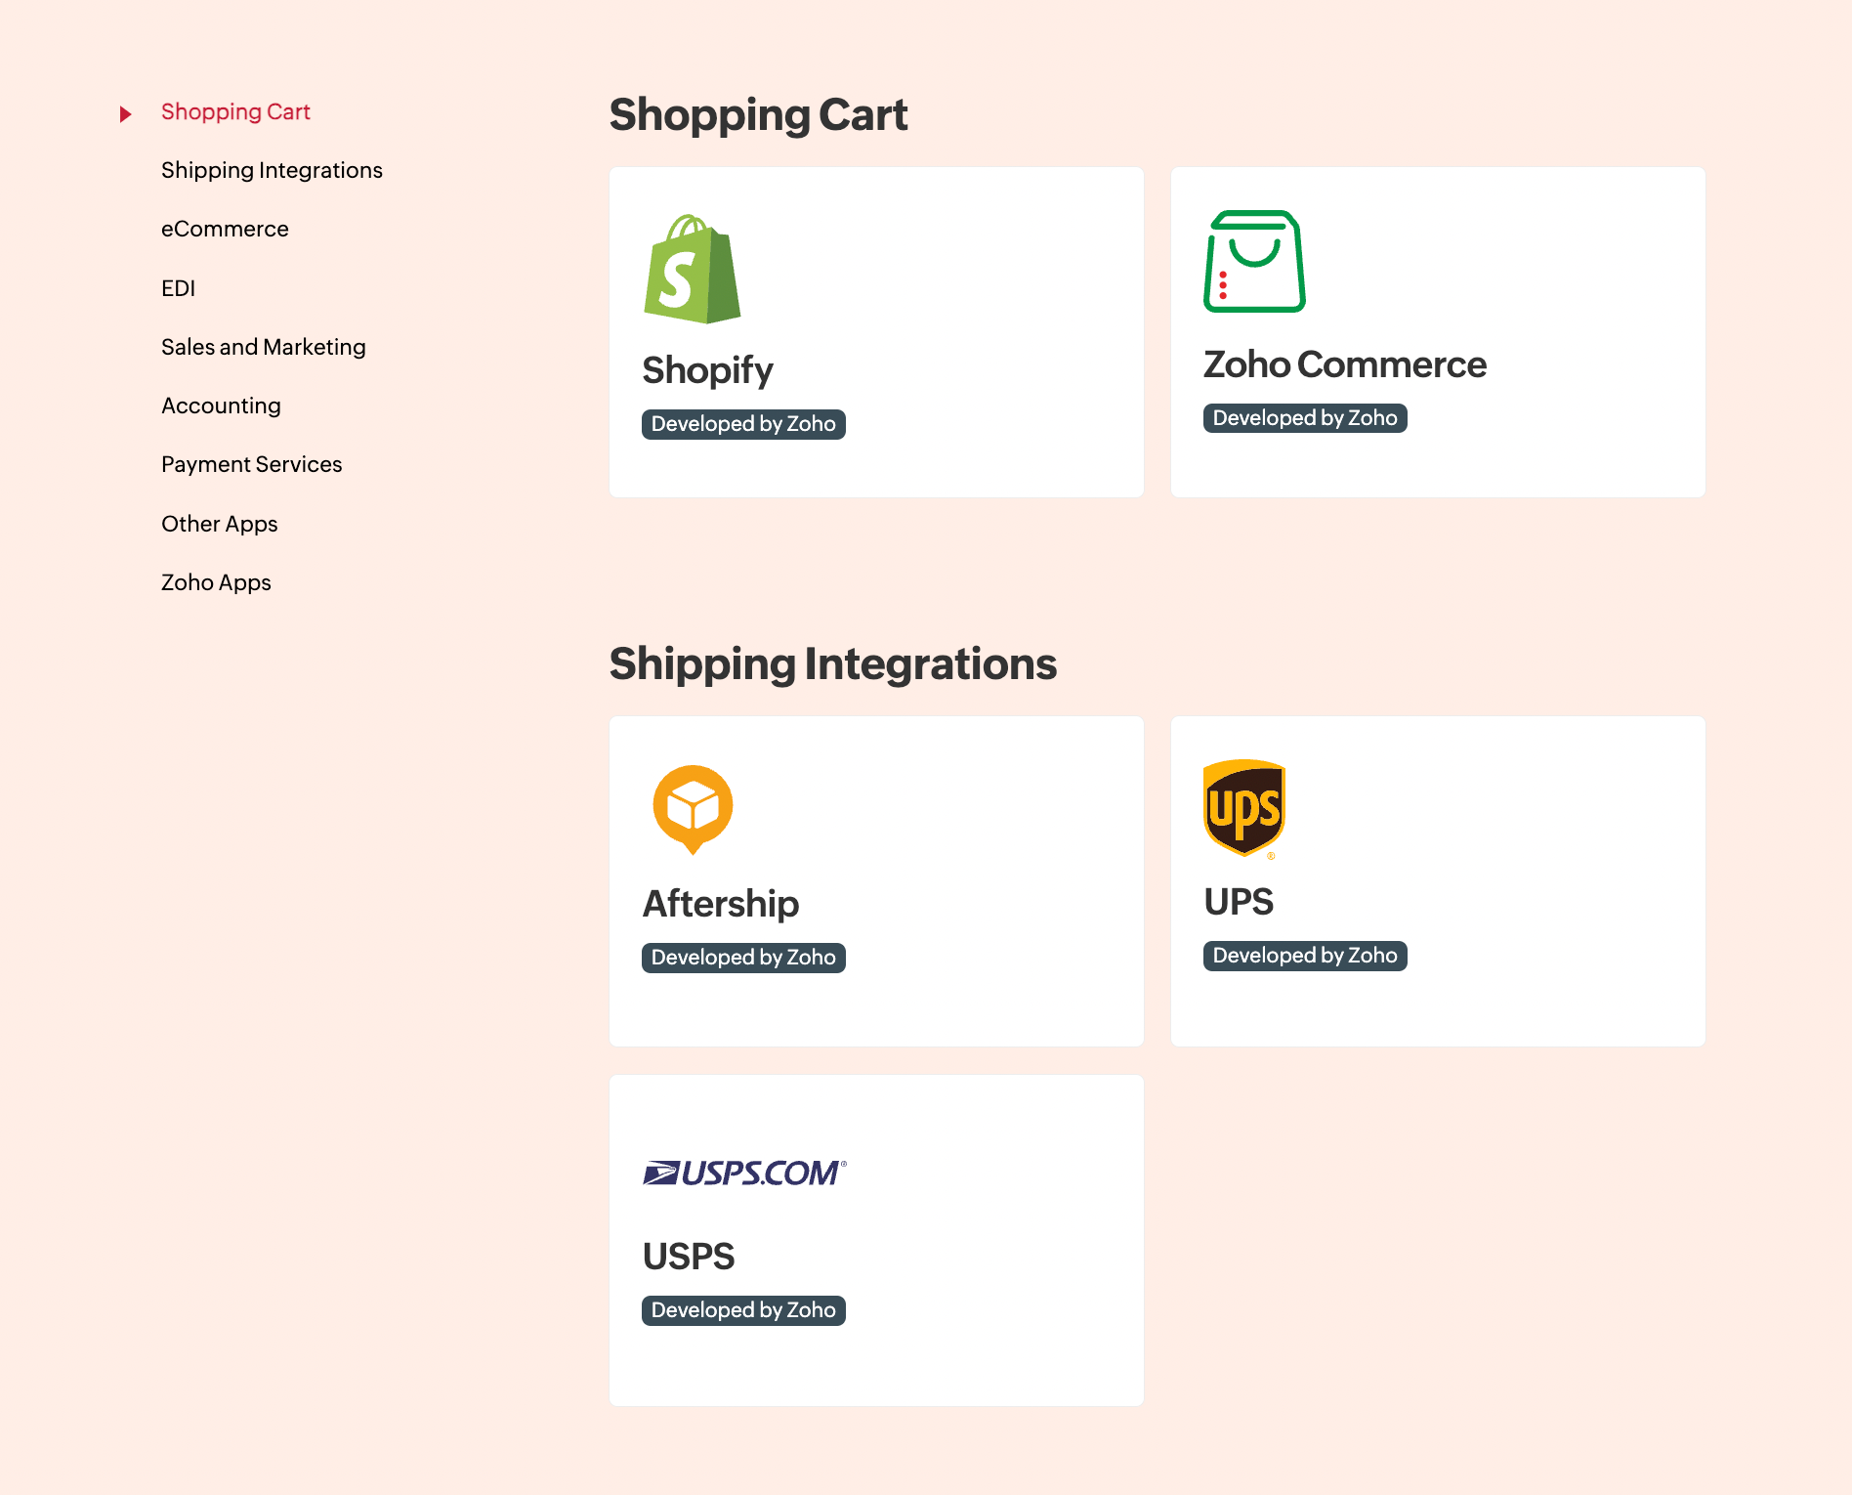1852x1495 pixels.
Task: Click the red arrow beside Shopping Cart
Action: pyautogui.click(x=125, y=114)
